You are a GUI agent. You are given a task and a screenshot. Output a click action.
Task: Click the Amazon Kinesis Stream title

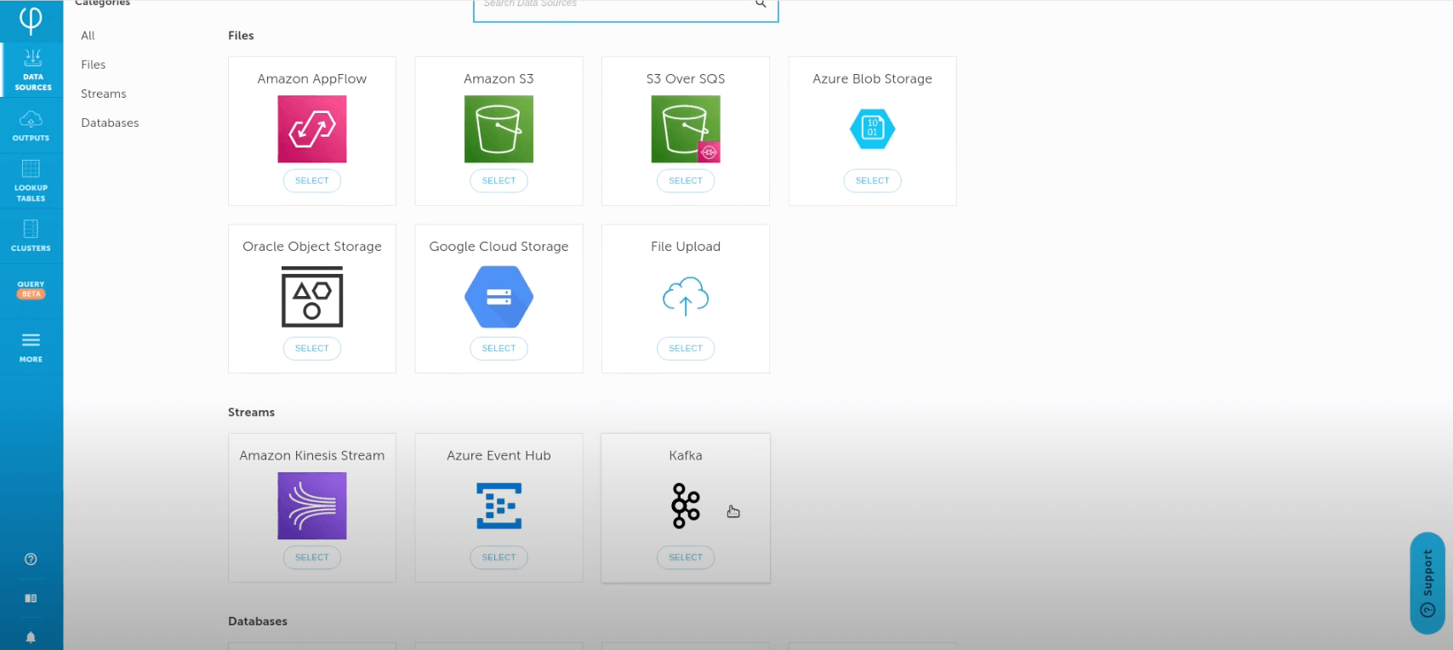[312, 455]
